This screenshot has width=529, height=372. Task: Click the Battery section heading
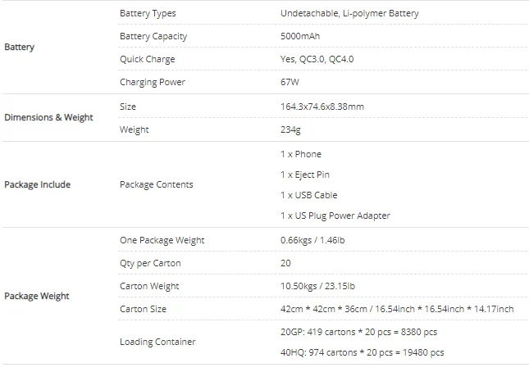[x=19, y=48]
